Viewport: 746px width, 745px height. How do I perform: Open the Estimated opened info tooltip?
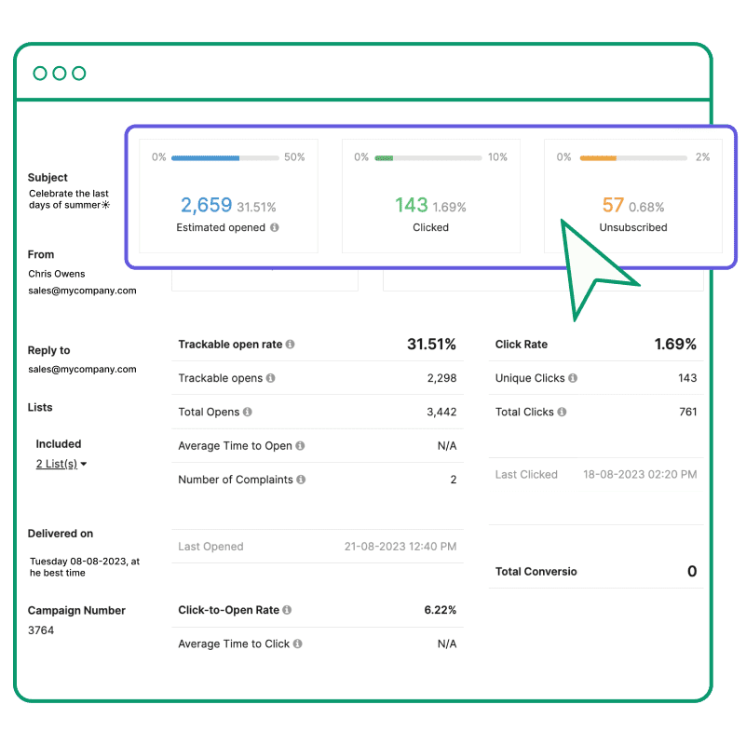[x=277, y=227]
